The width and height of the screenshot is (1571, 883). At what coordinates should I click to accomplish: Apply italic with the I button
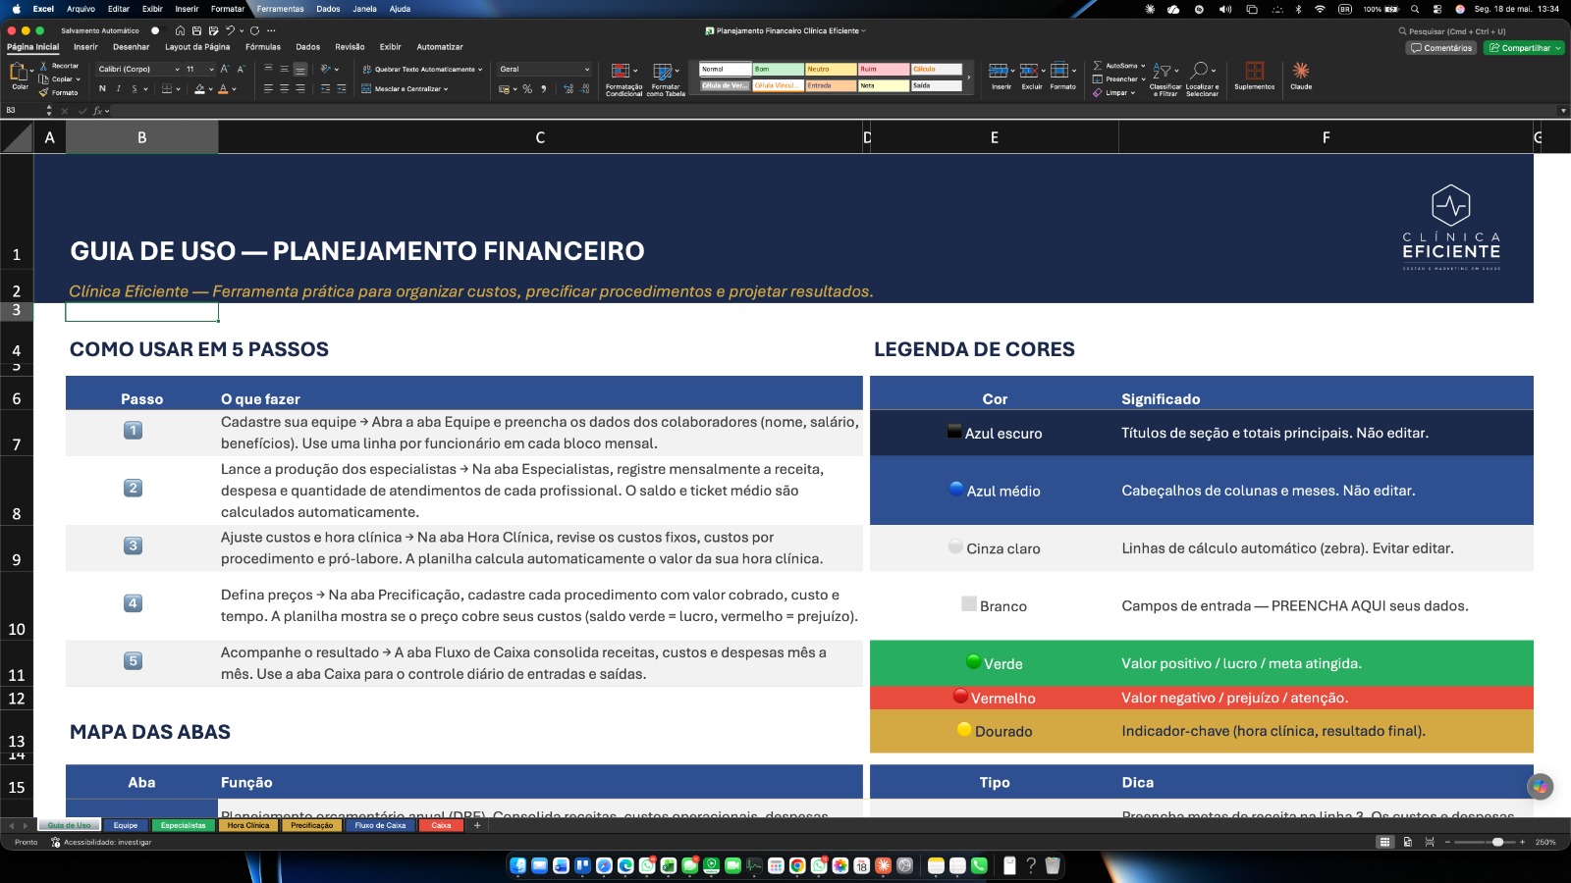click(x=119, y=88)
